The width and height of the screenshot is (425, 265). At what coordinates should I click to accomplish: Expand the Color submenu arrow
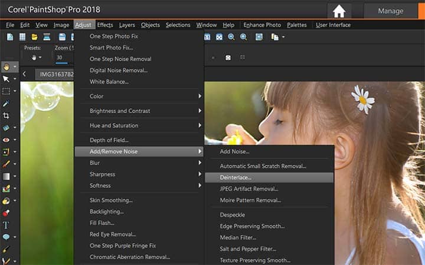point(200,96)
